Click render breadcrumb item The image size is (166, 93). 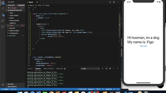[x=47, y=5]
